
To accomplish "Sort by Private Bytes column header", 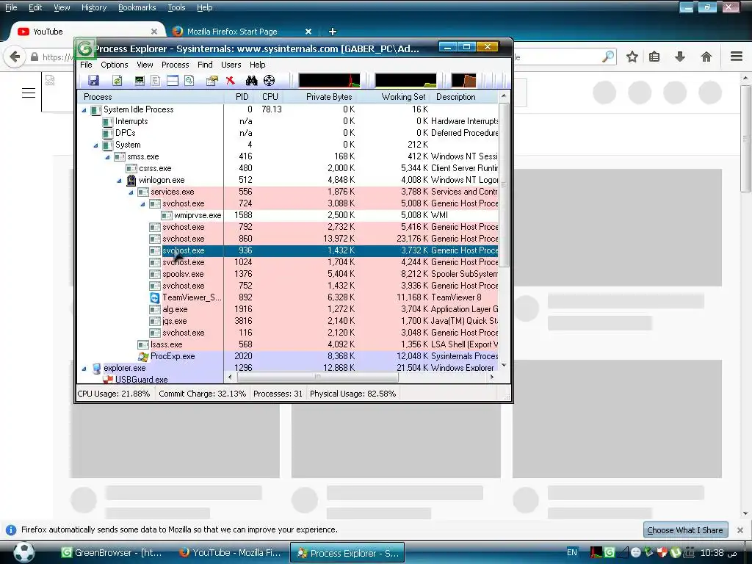I will click(x=329, y=96).
